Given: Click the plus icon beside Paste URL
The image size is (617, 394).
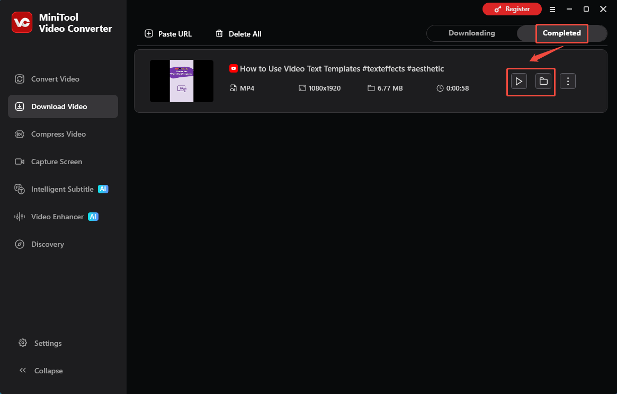Looking at the screenshot, I should click(149, 33).
